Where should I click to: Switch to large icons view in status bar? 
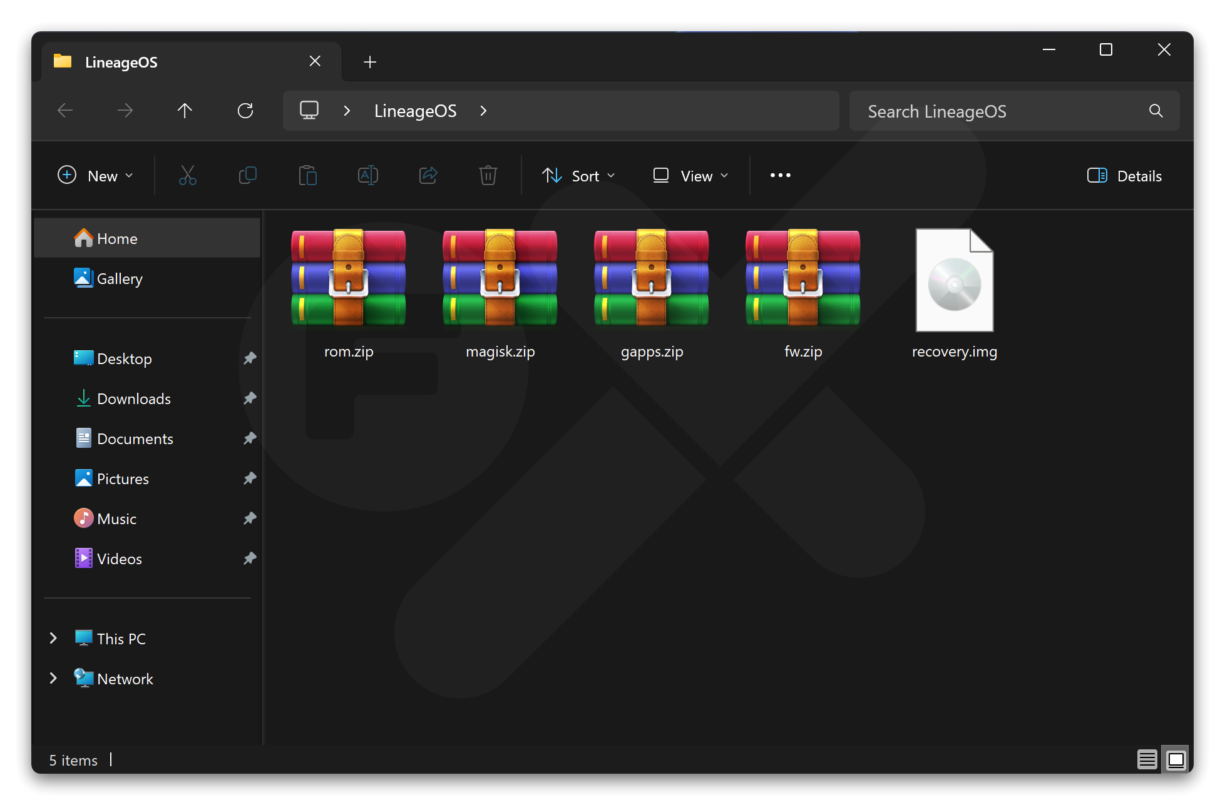(1176, 759)
